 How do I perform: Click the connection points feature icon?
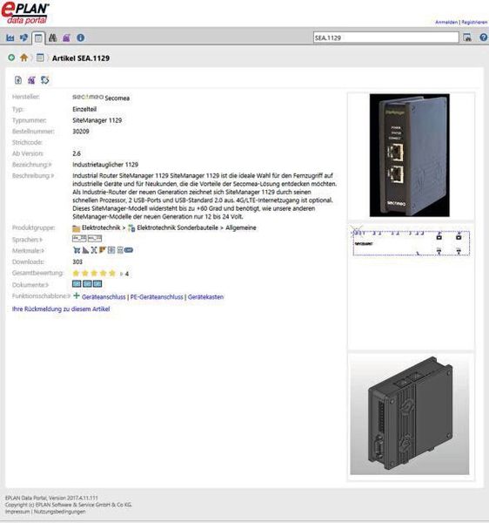[x=94, y=250]
